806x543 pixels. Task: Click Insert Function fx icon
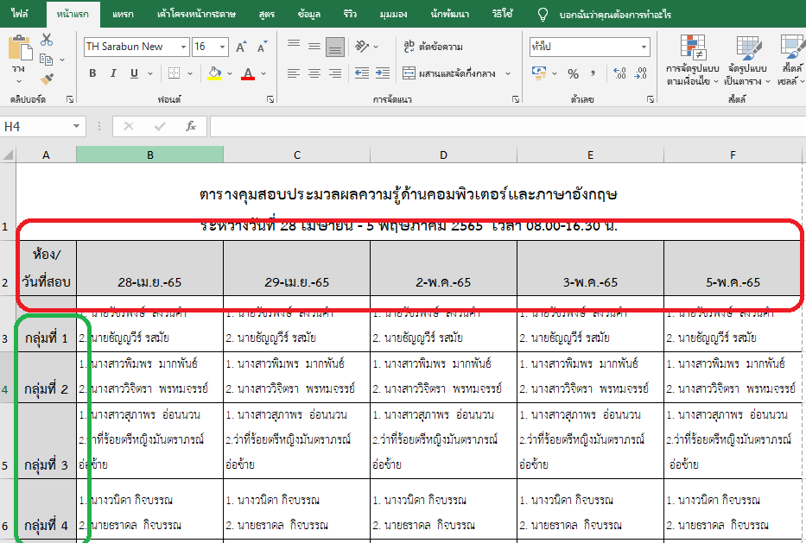pos(191,126)
